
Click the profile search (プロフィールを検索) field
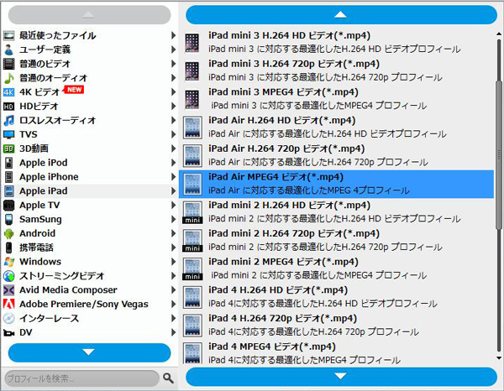[x=82, y=378]
